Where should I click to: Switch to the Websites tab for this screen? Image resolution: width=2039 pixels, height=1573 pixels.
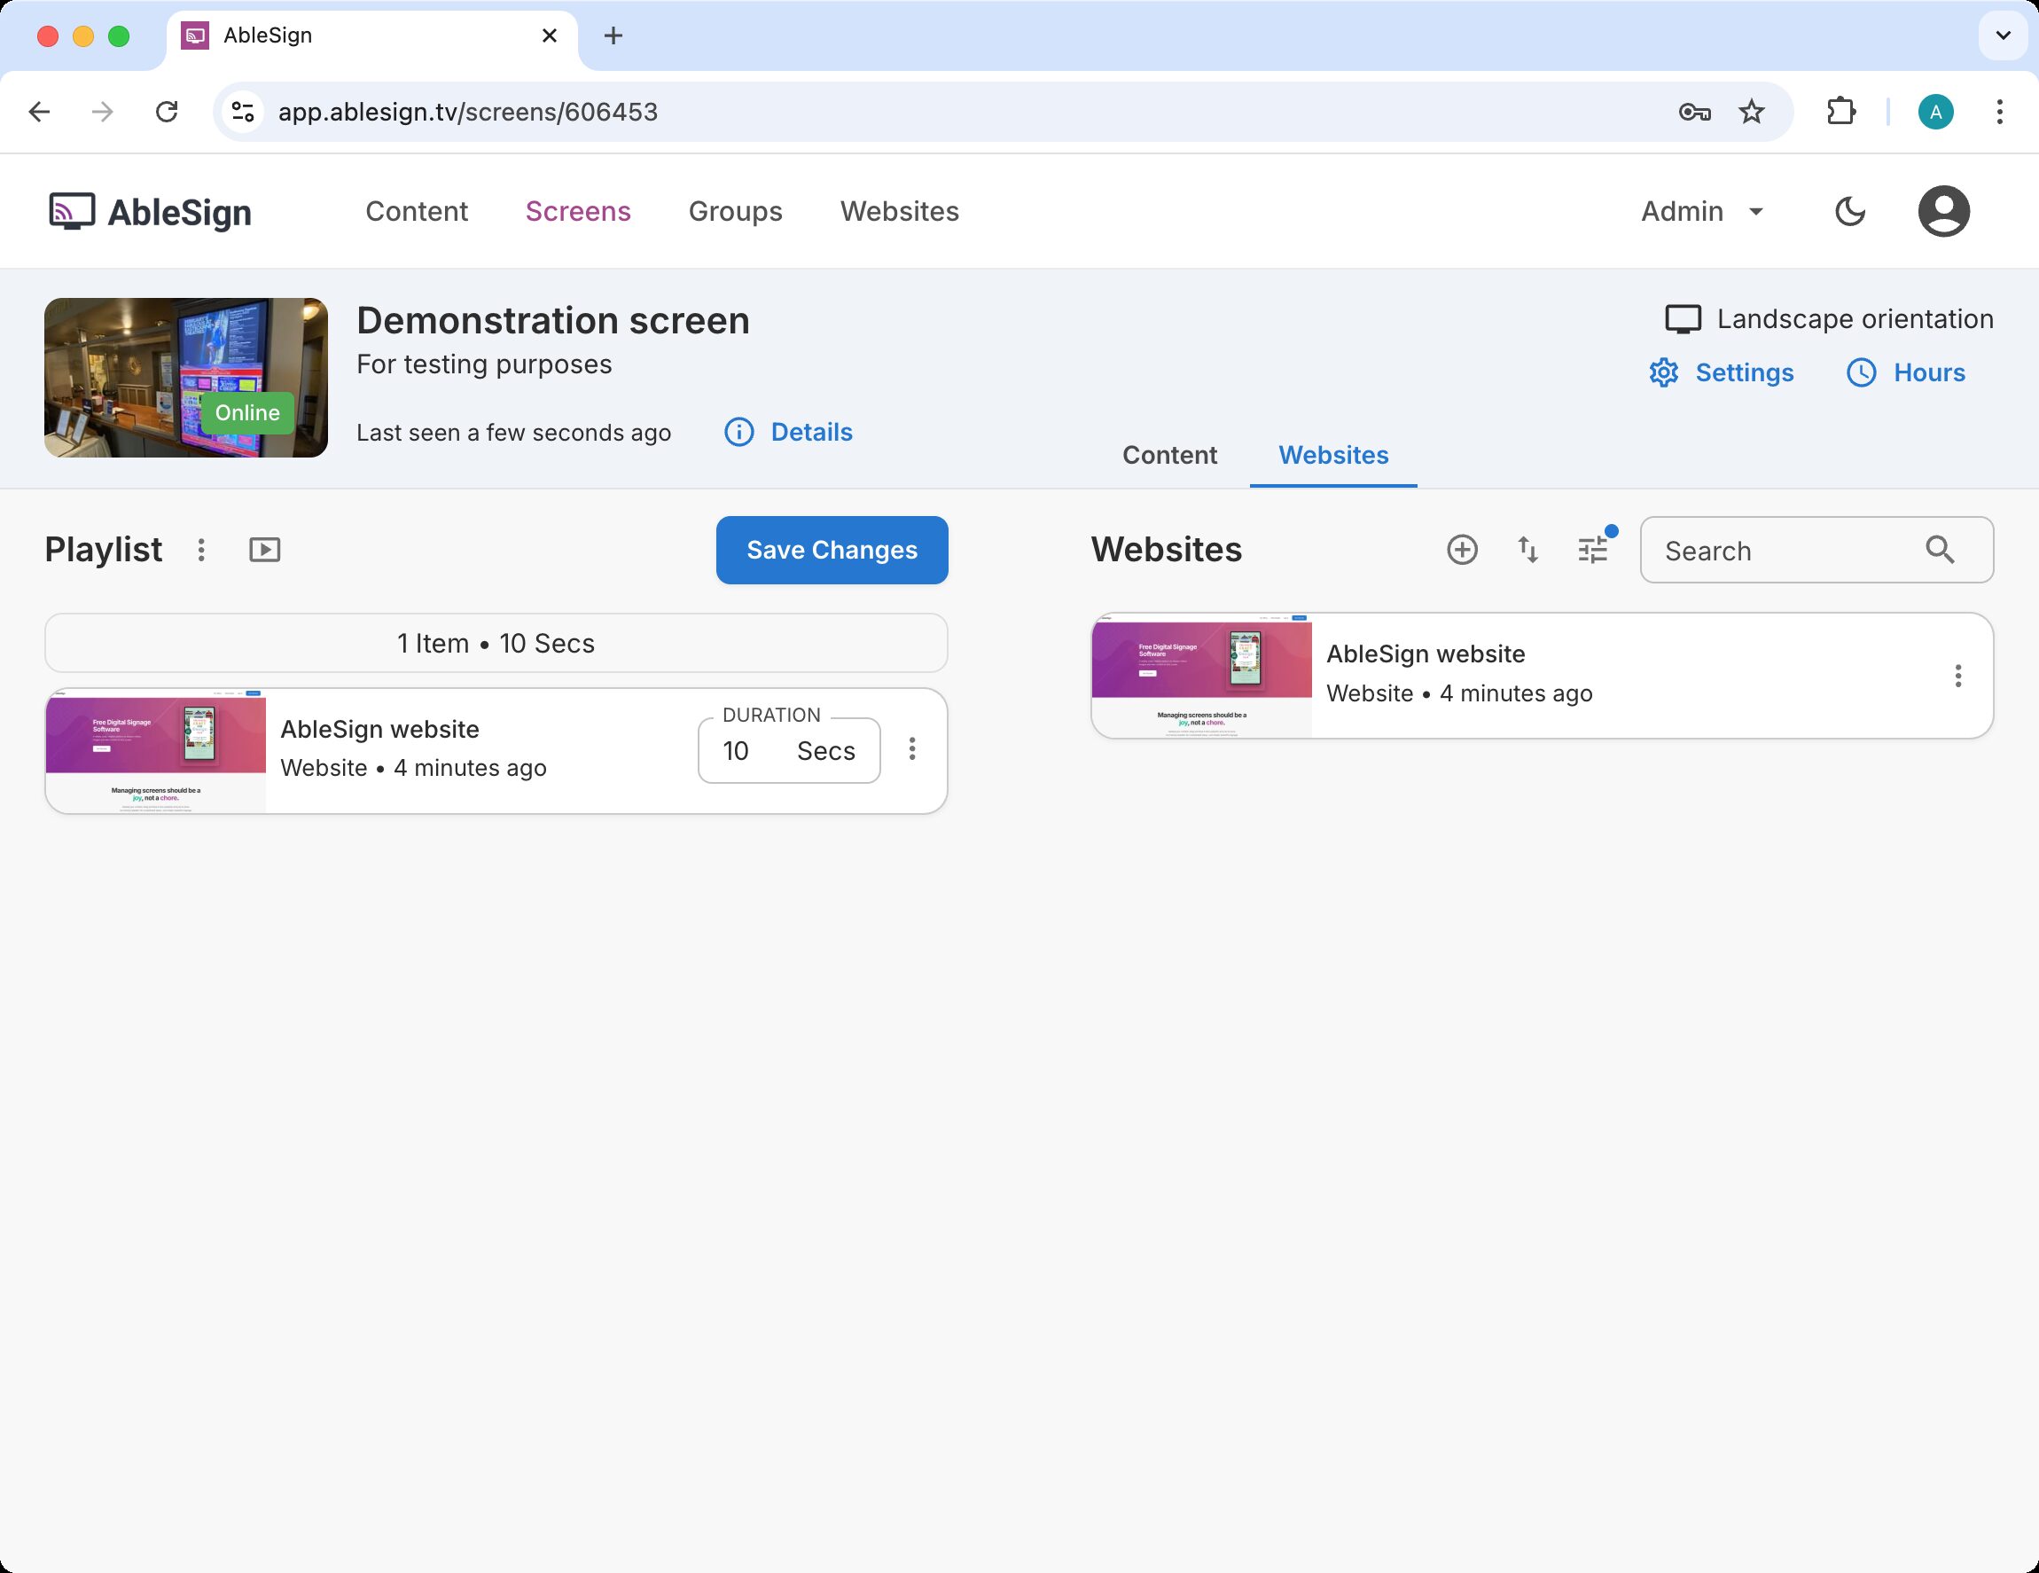tap(1332, 456)
